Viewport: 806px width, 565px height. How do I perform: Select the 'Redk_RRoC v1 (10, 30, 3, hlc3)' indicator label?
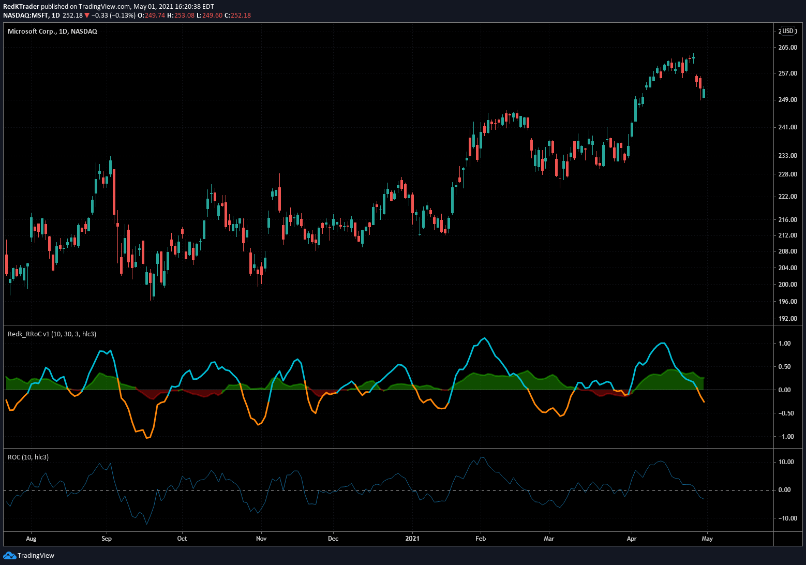(52, 334)
